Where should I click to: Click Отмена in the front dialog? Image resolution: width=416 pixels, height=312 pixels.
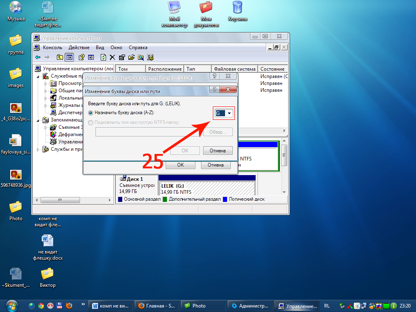[218, 150]
